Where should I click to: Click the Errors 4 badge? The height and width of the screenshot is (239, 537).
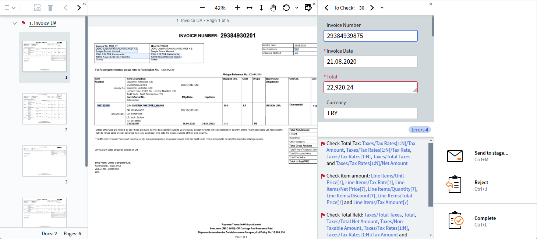point(420,130)
